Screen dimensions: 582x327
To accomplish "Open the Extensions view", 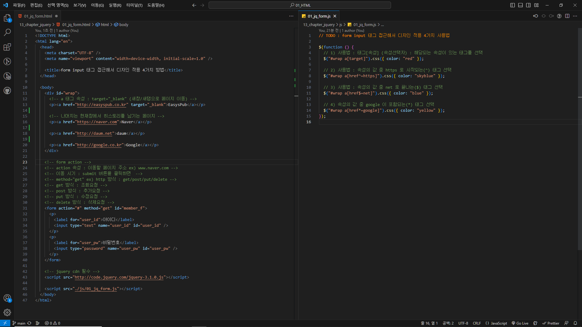I will [x=7, y=47].
